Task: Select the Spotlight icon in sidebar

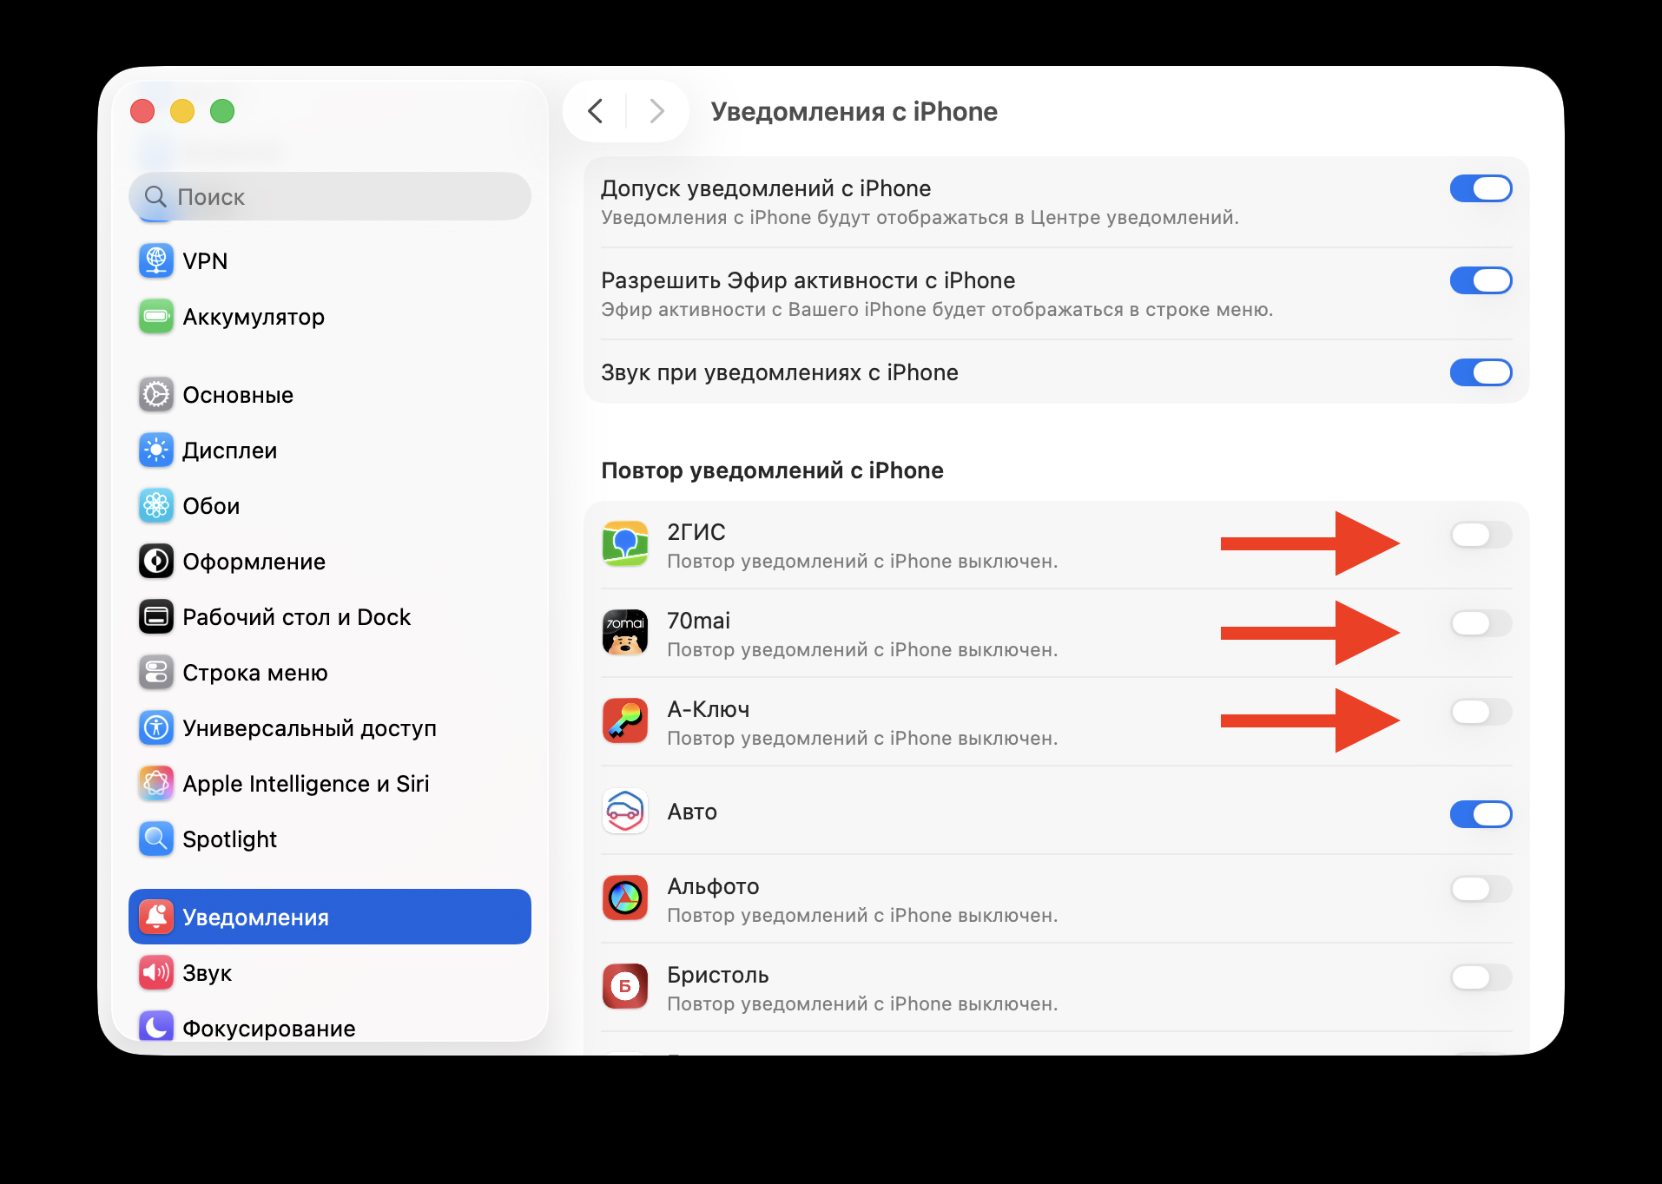Action: click(155, 839)
